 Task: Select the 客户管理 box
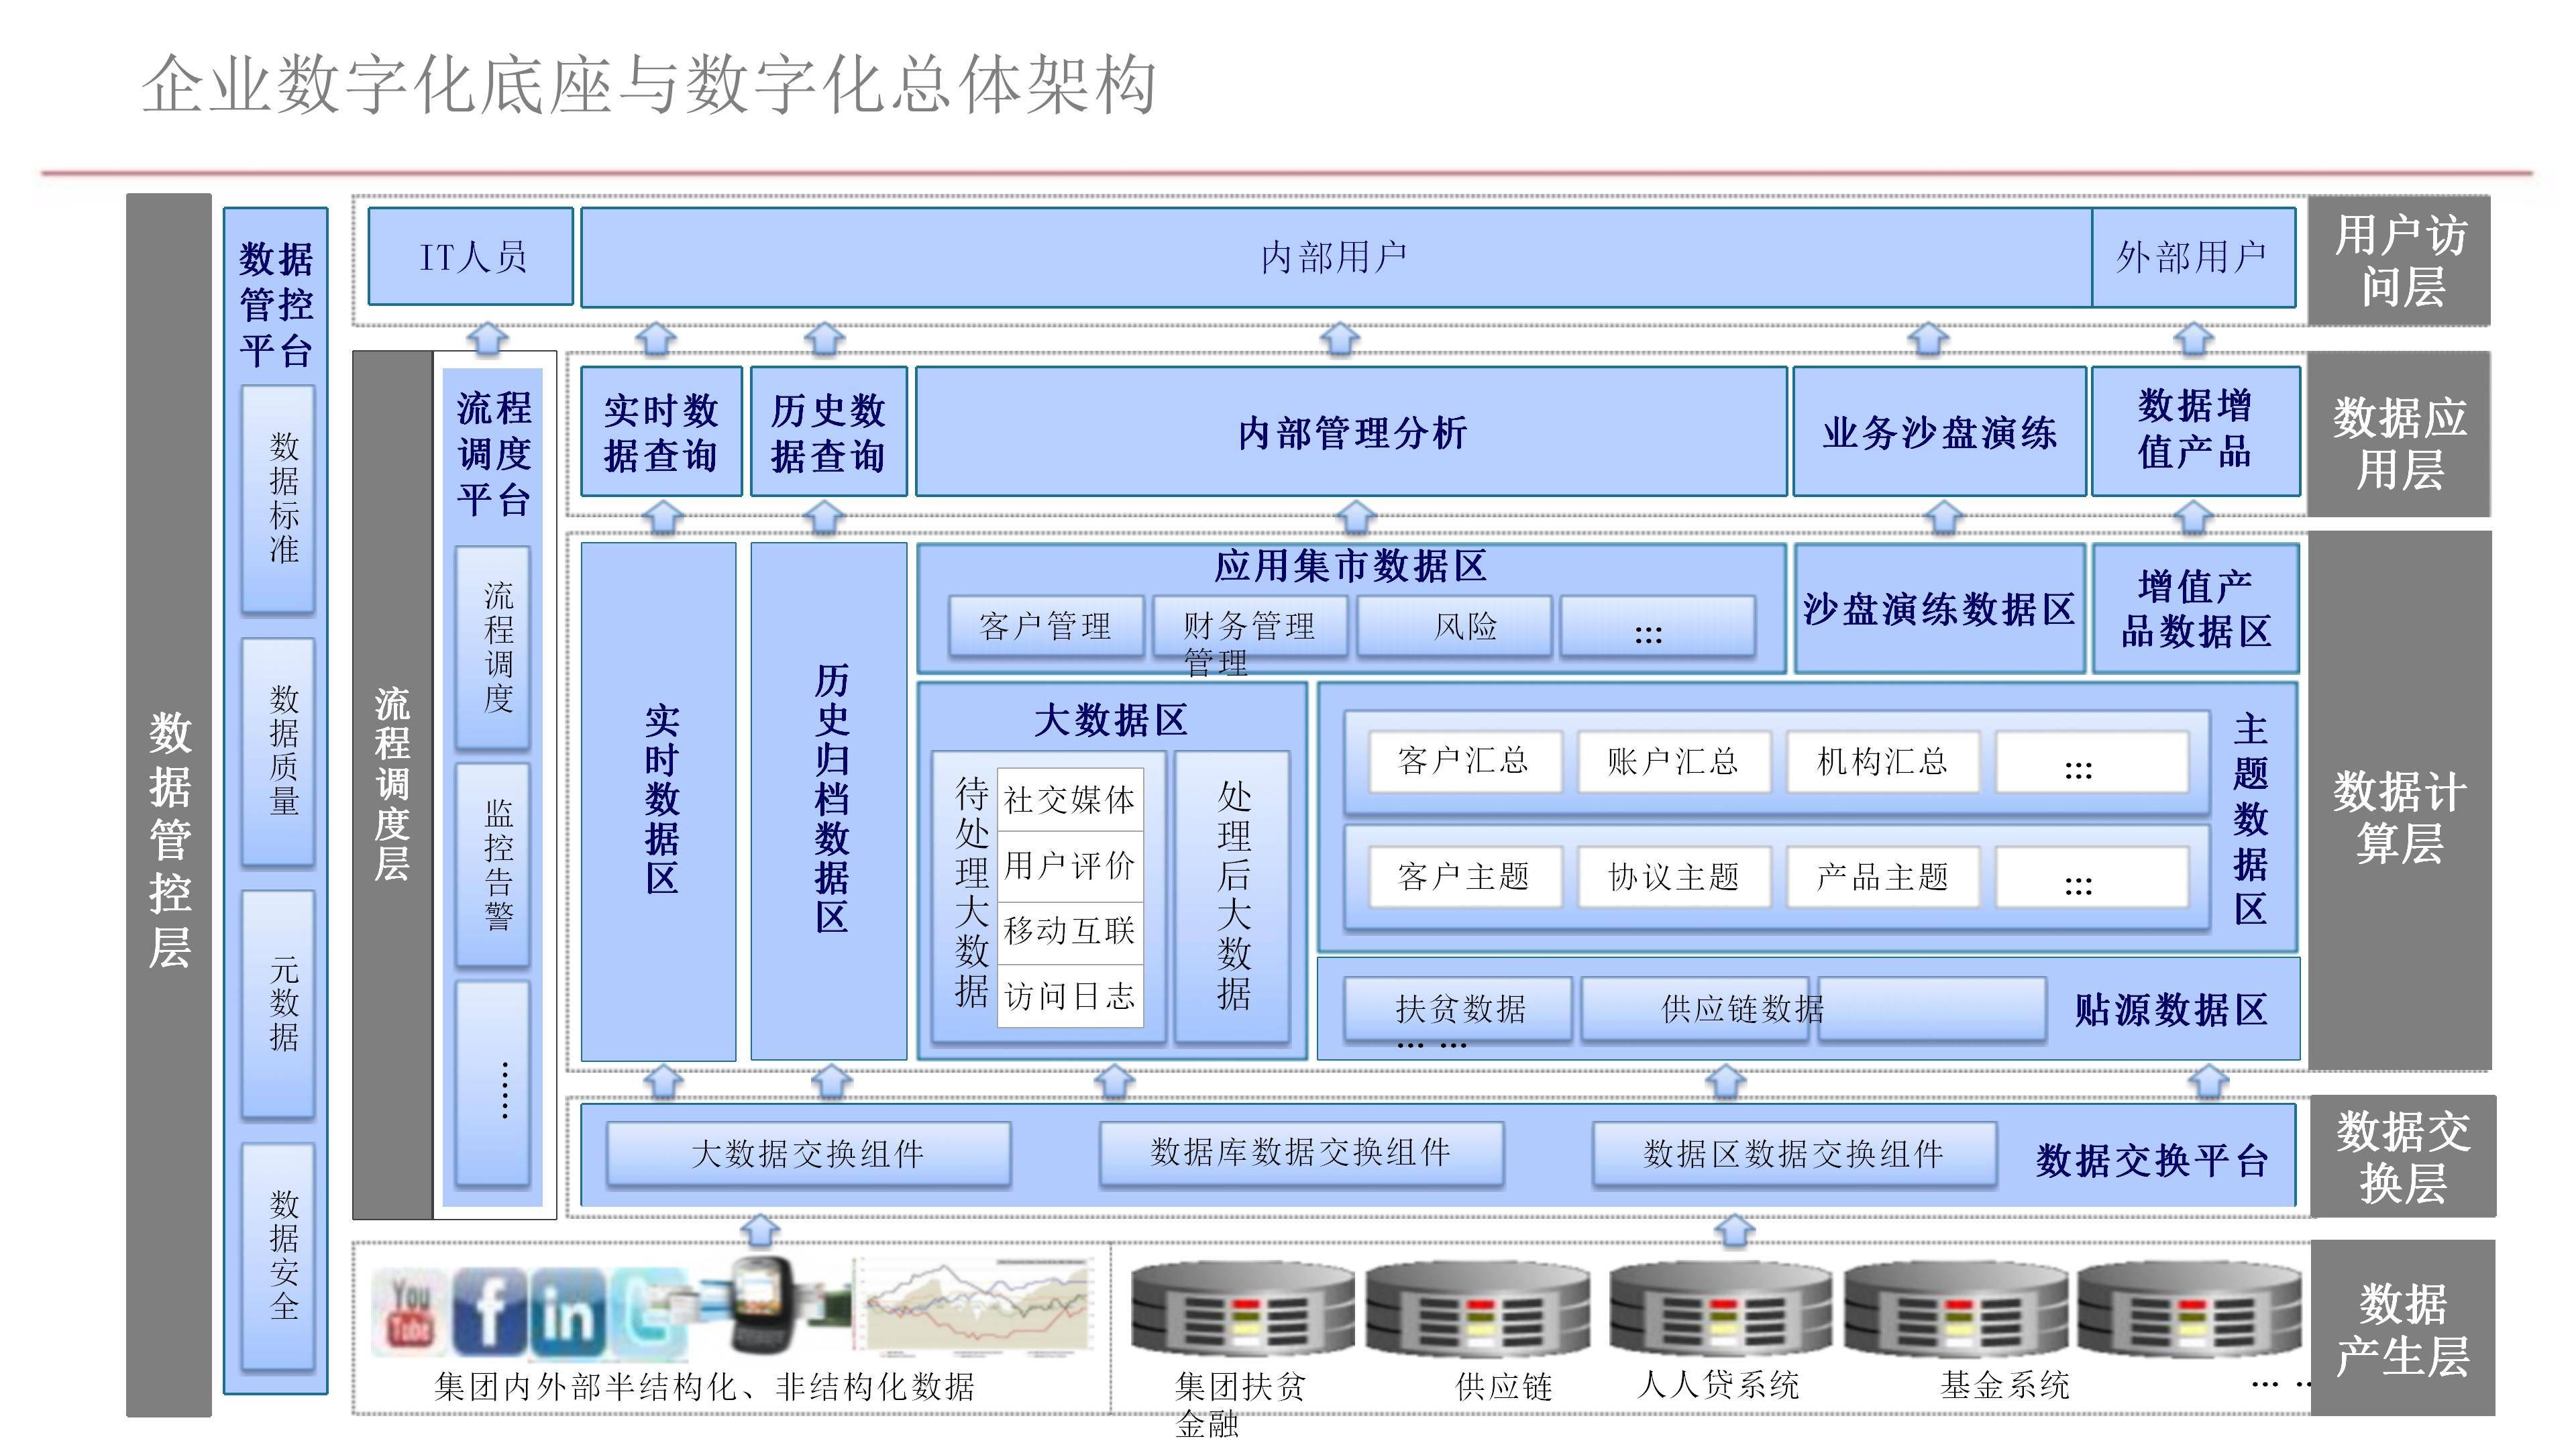1046,627
